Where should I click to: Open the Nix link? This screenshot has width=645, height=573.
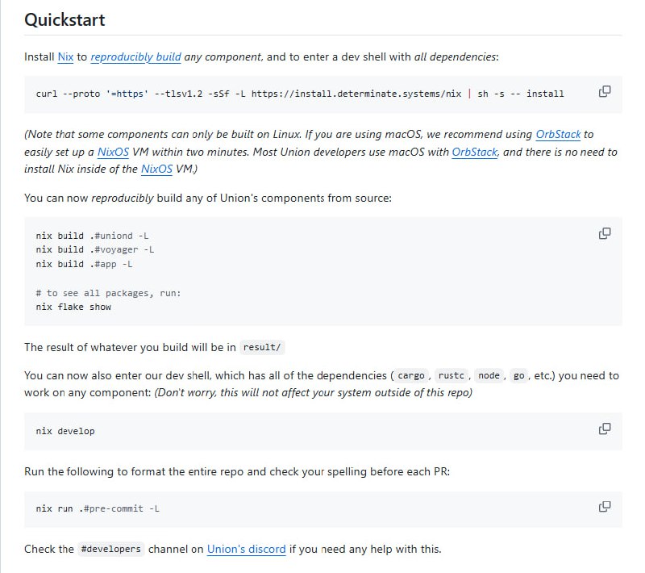point(65,57)
